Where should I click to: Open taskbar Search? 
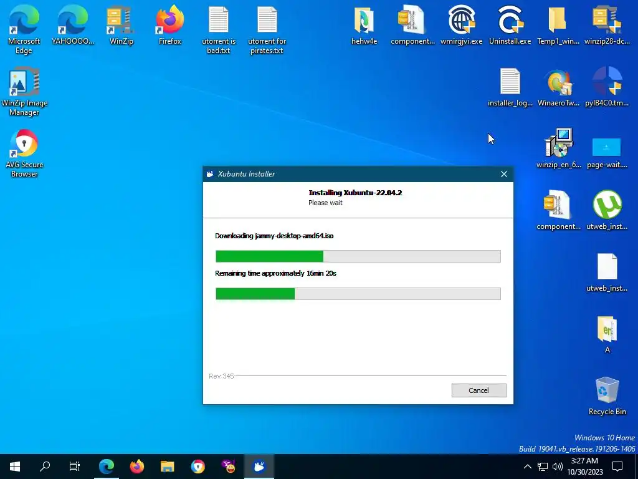(x=45, y=467)
